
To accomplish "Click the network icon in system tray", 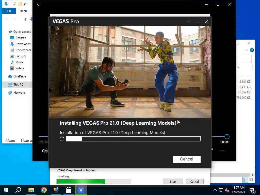I will click(x=221, y=190).
